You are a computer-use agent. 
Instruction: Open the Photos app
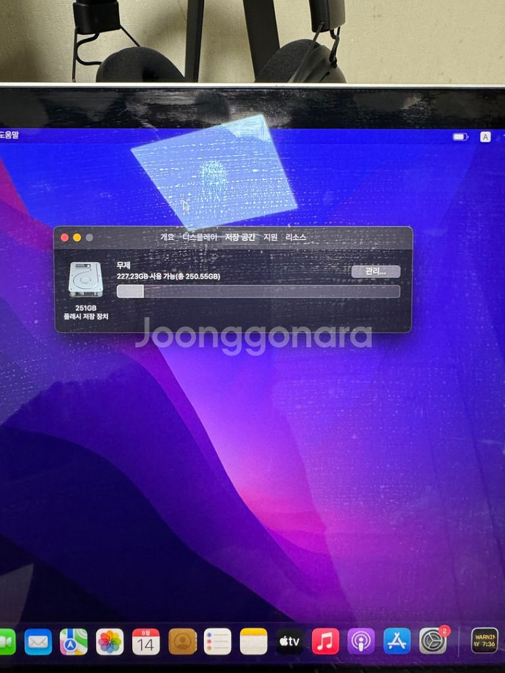[x=110, y=642]
